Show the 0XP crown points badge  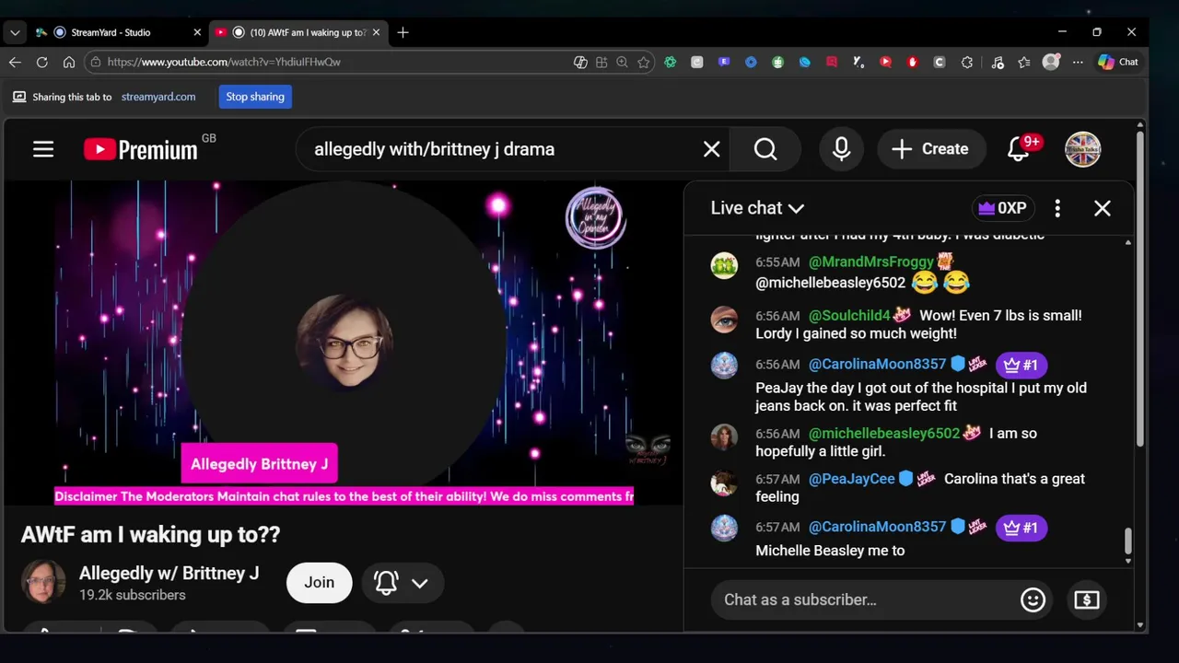tap(1002, 208)
